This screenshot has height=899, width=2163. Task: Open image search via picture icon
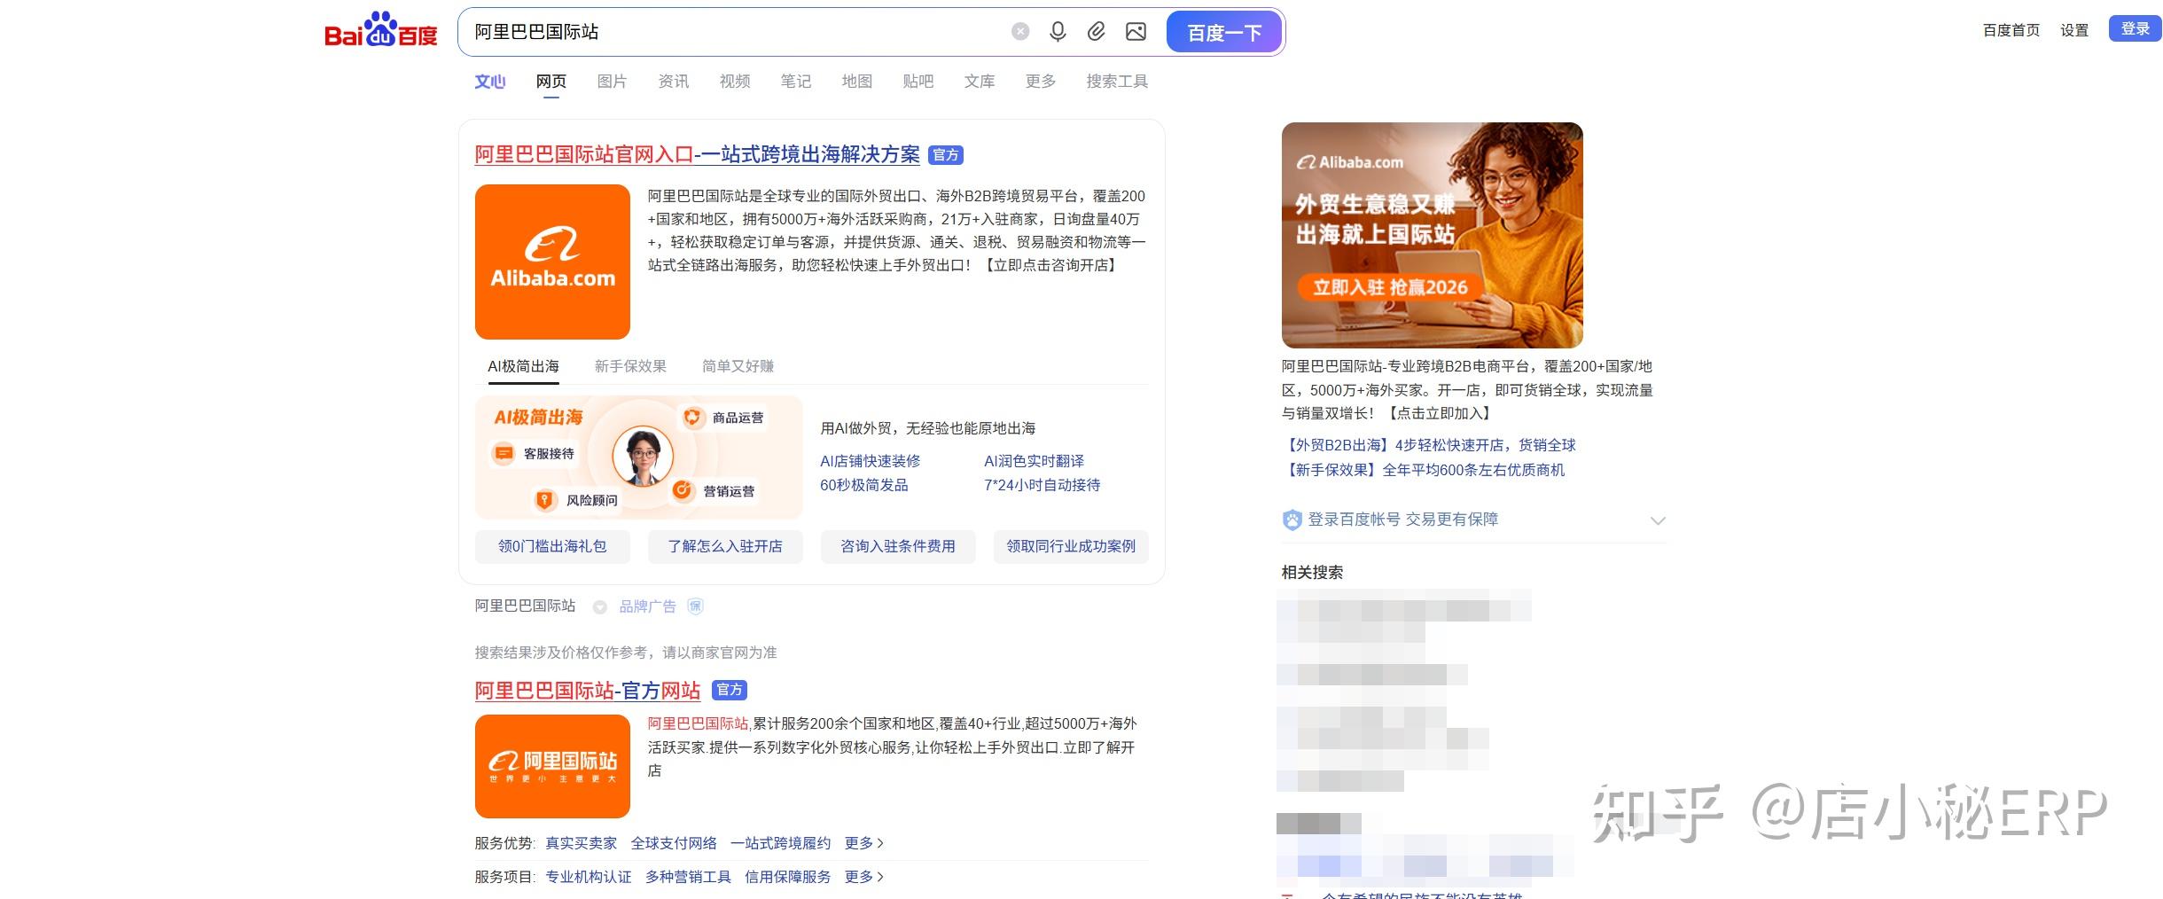pyautogui.click(x=1136, y=32)
